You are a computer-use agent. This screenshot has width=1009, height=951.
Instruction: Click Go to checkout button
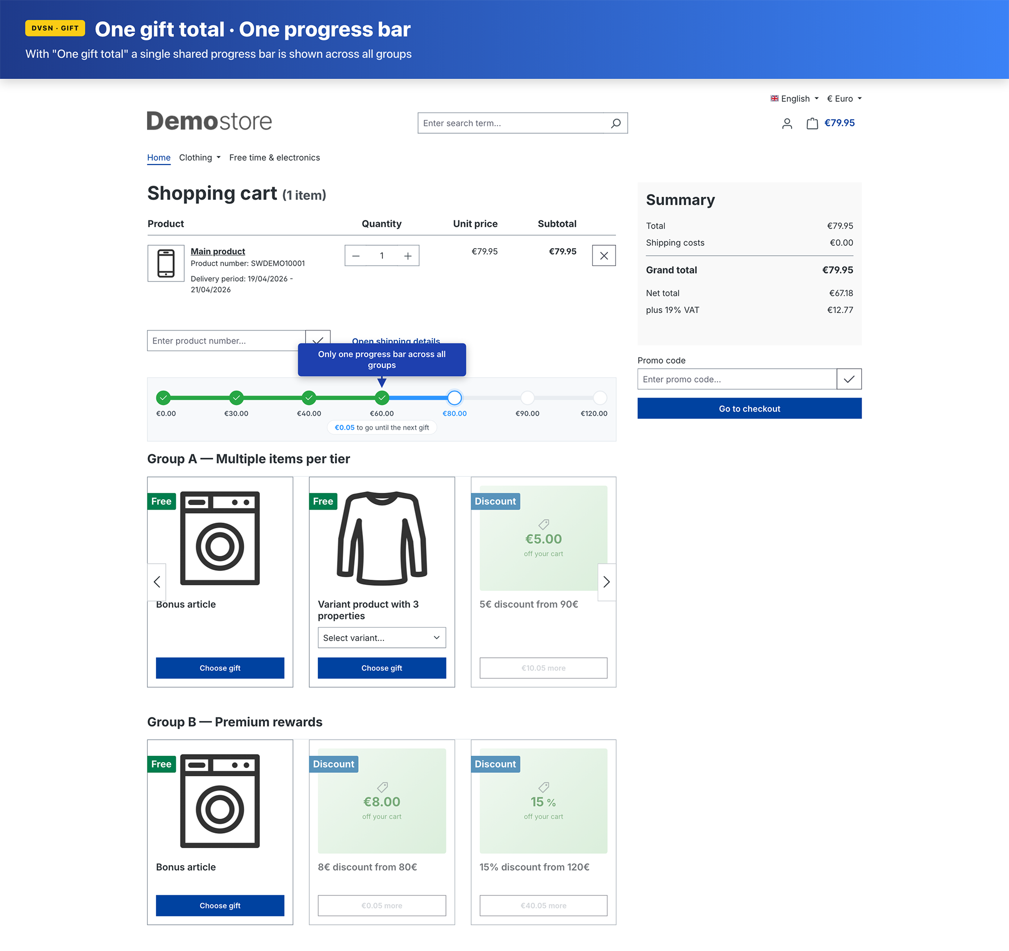(x=749, y=409)
